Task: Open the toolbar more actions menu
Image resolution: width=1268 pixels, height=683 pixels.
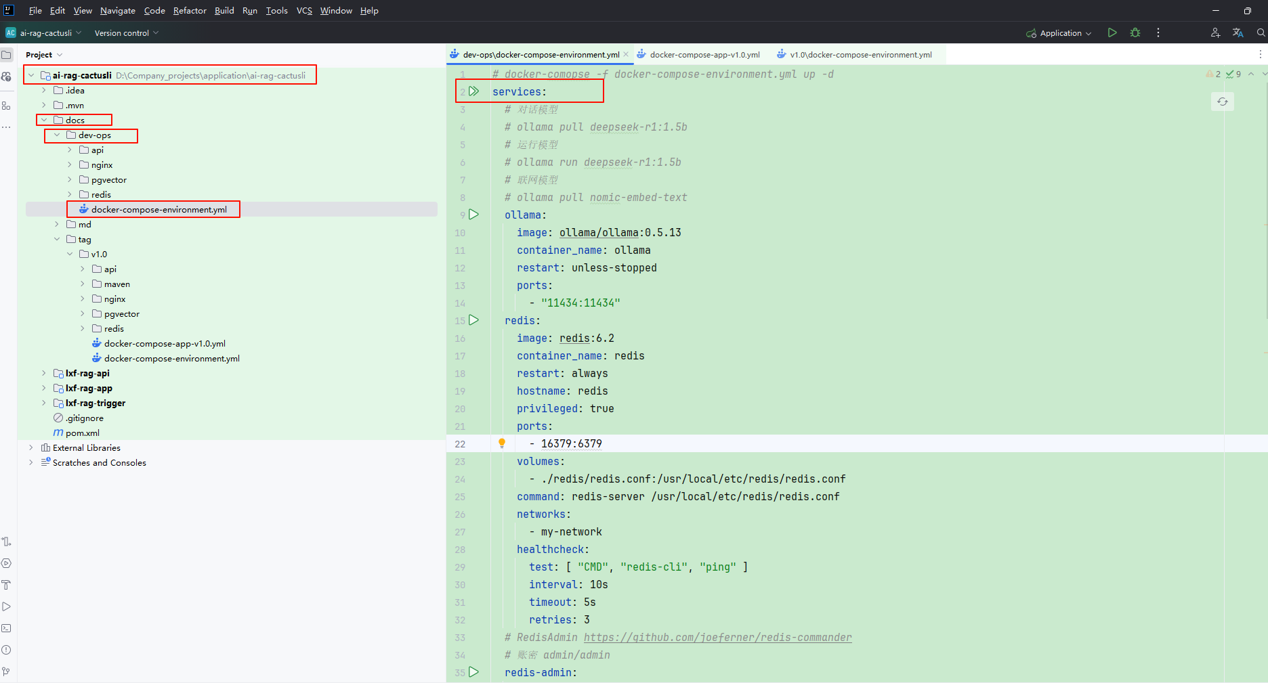Action: click(x=1158, y=32)
